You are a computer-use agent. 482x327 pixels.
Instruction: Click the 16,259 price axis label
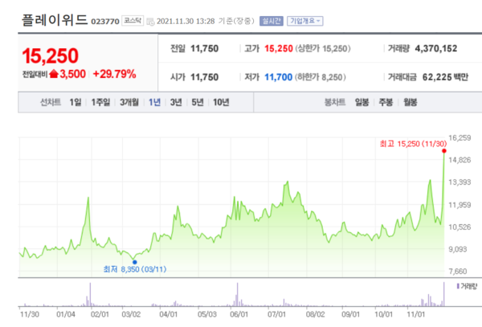[460, 138]
